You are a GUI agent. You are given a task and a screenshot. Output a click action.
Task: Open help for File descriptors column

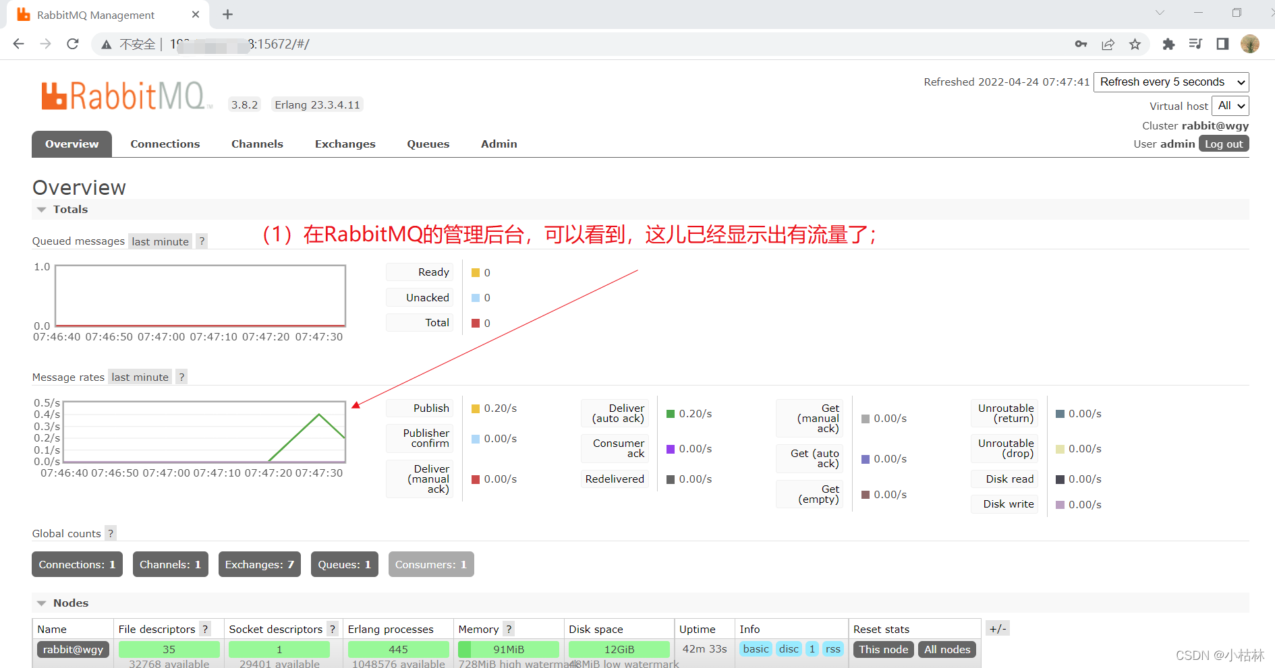[205, 629]
